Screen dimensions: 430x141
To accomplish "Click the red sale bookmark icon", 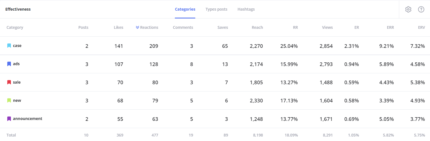I will click(9, 82).
